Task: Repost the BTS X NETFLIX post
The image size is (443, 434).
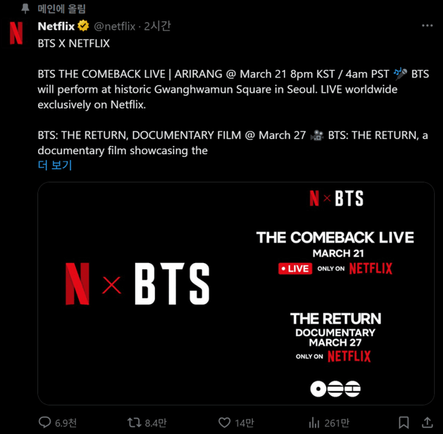Action: tap(134, 422)
